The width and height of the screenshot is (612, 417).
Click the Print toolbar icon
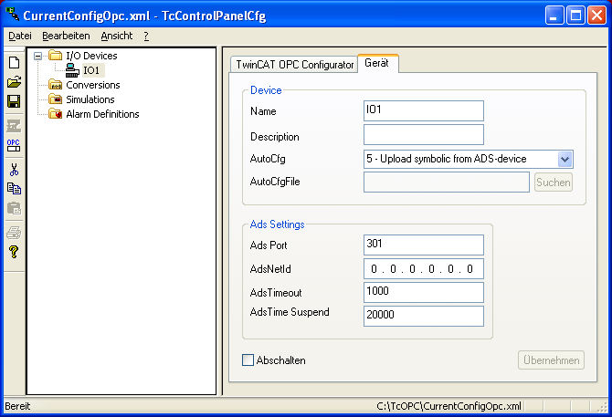click(x=14, y=233)
